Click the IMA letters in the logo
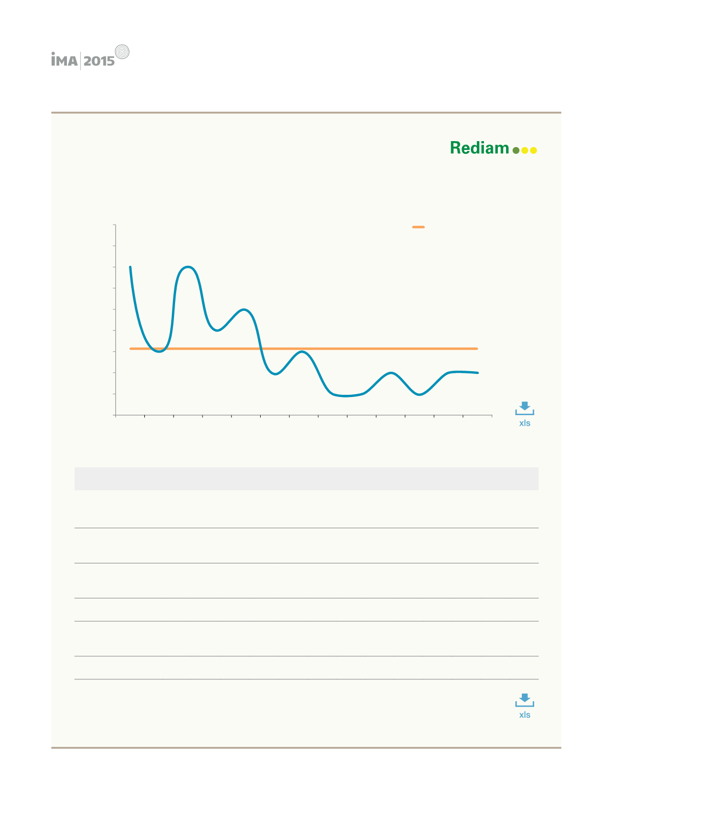This screenshot has height=816, width=714. (64, 59)
